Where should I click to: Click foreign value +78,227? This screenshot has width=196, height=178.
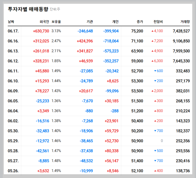(42, 91)
